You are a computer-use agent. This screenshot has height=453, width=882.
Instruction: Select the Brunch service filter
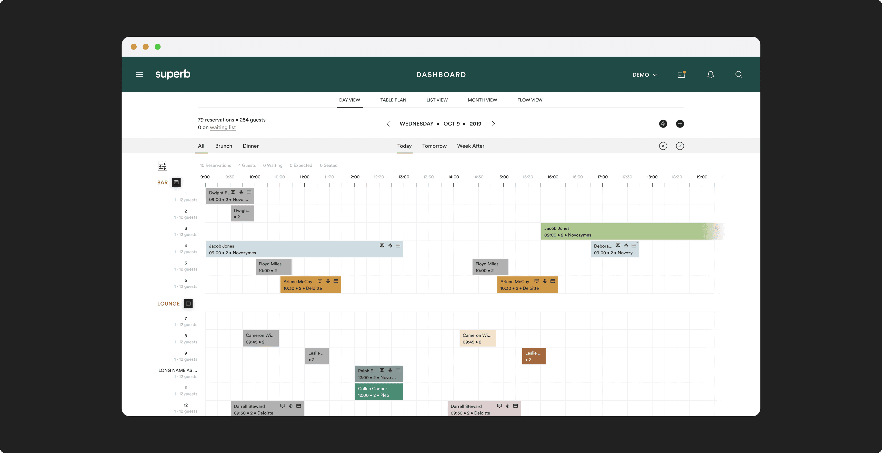pyautogui.click(x=224, y=146)
